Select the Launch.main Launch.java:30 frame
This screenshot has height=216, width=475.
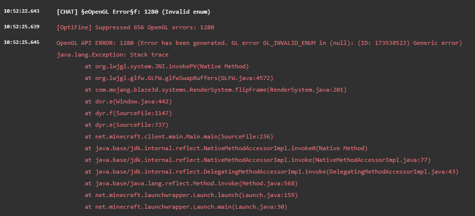[x=185, y=207]
